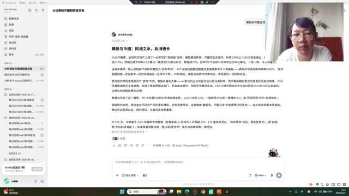Open the 自动化 page in the sidebar
Image resolution: width=349 pixels, height=196 pixels.
pyautogui.click(x=10, y=42)
